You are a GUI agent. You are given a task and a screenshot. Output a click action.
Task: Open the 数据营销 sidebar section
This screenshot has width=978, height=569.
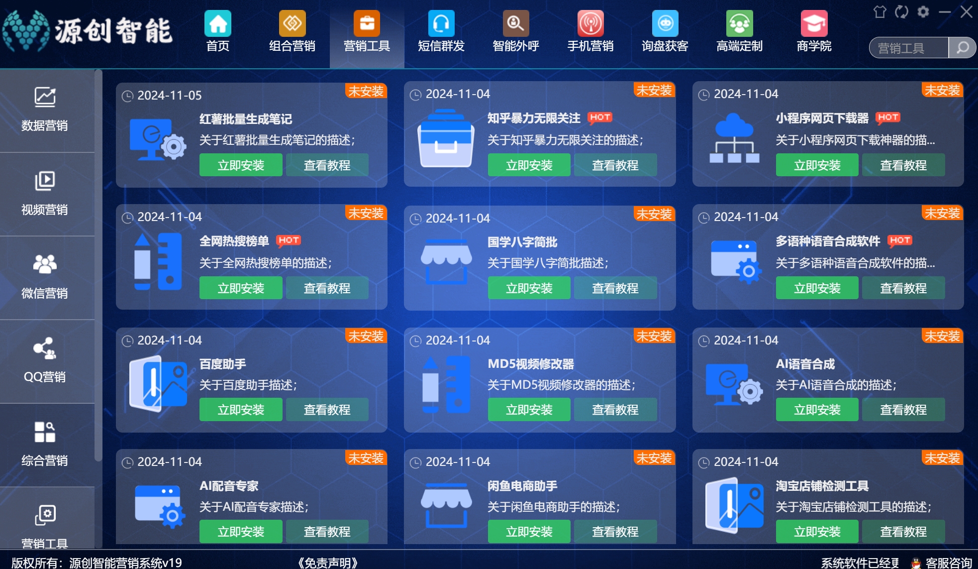(x=45, y=109)
